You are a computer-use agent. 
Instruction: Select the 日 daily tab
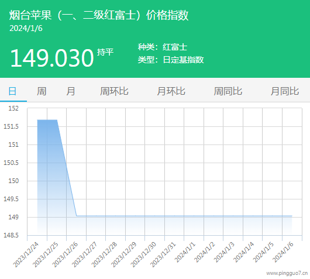pos(12,91)
